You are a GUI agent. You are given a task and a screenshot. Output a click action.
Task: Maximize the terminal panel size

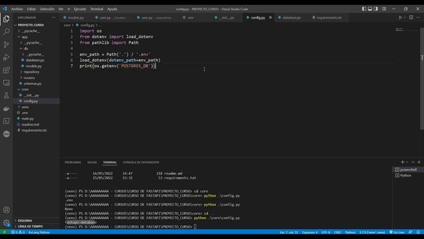[413, 162]
